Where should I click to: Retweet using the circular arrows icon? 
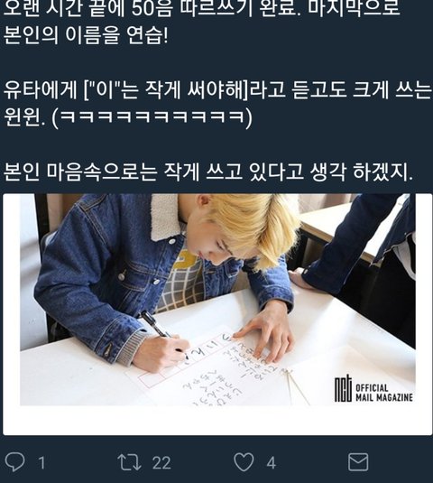[x=129, y=462]
